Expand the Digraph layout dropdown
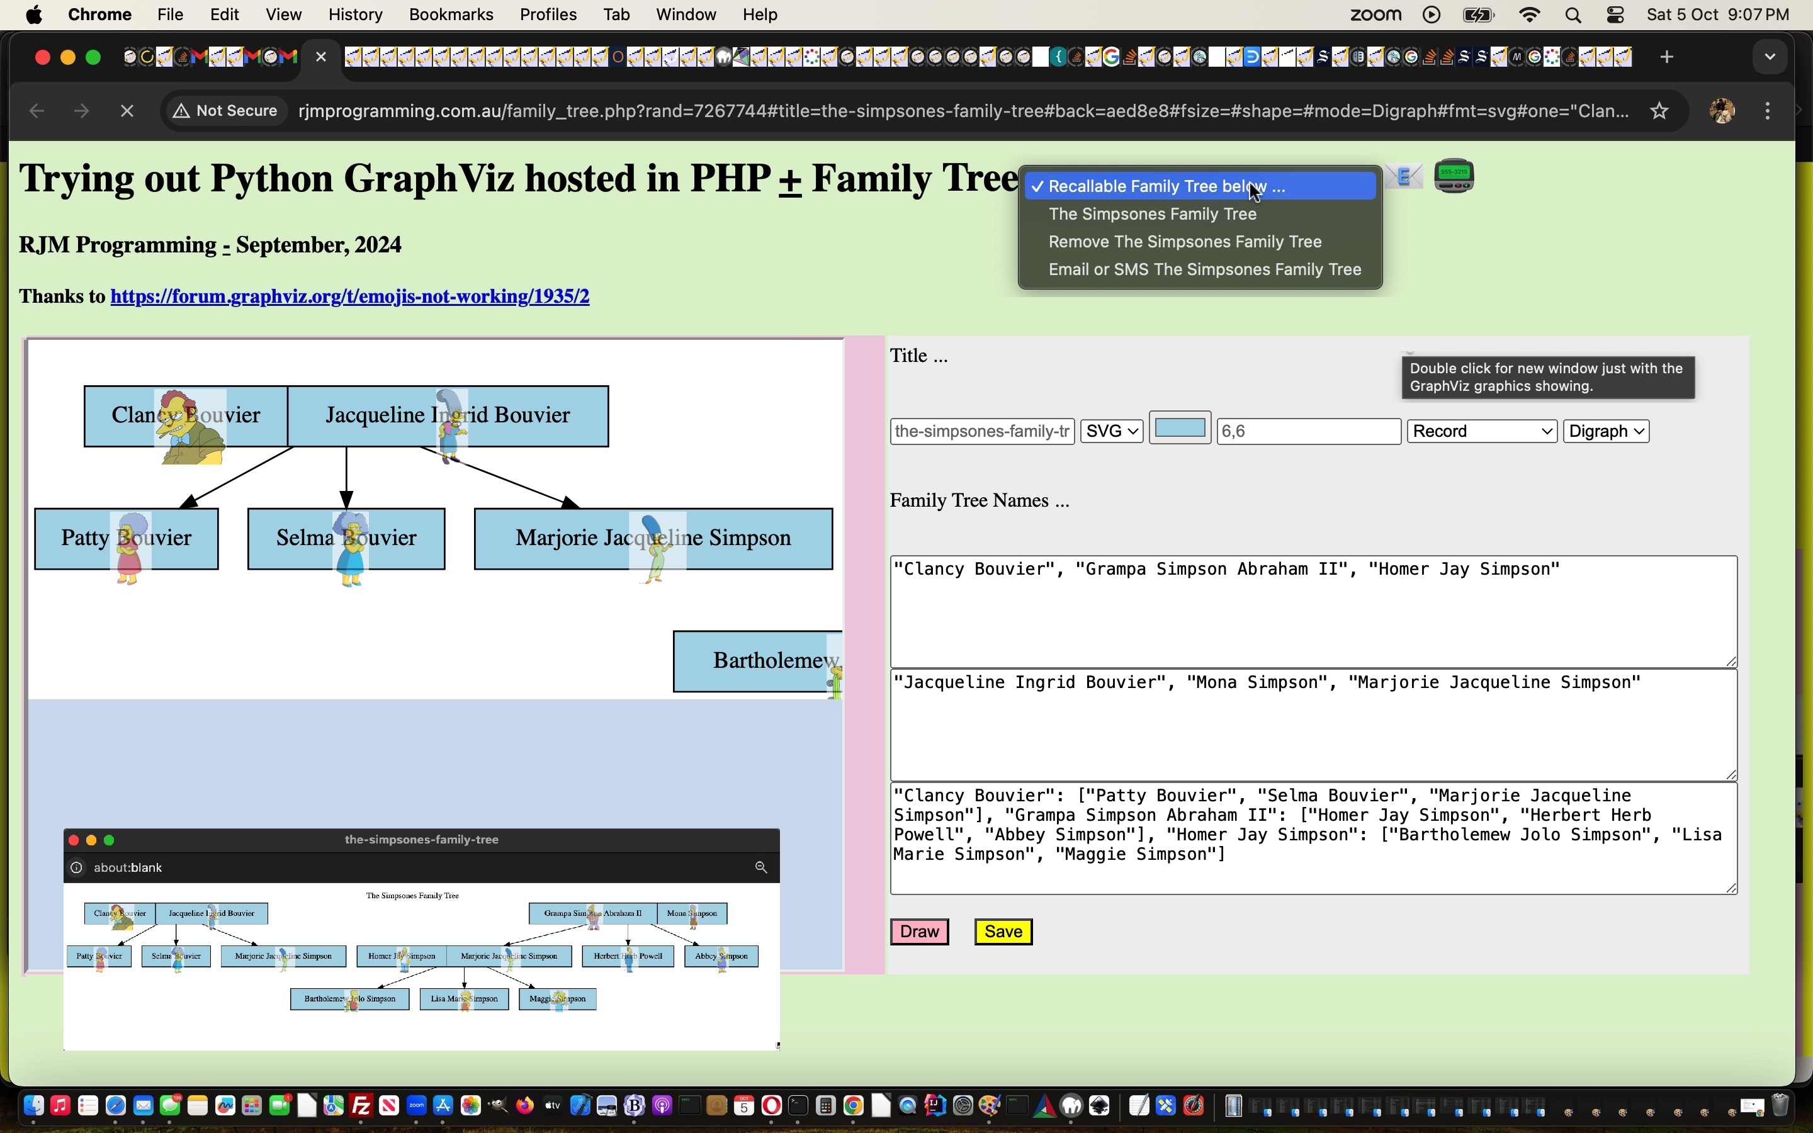 point(1605,431)
